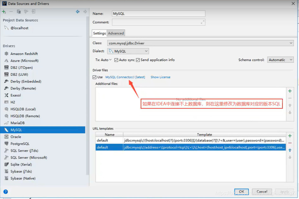The width and height of the screenshot is (299, 199).
Task: Click the driver list vertical scrollbar
Action: click(88, 96)
